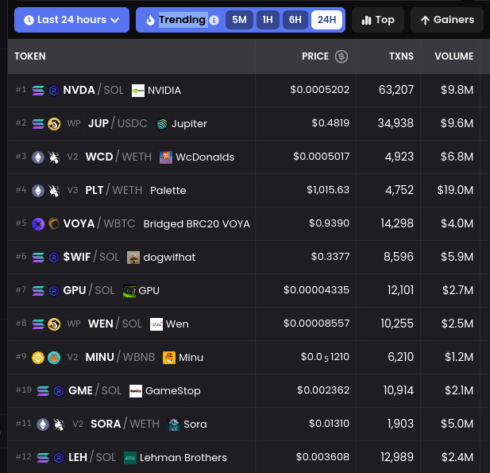The height and width of the screenshot is (473, 490).
Task: Open the JUP/USDC pair row
Action: click(x=249, y=123)
